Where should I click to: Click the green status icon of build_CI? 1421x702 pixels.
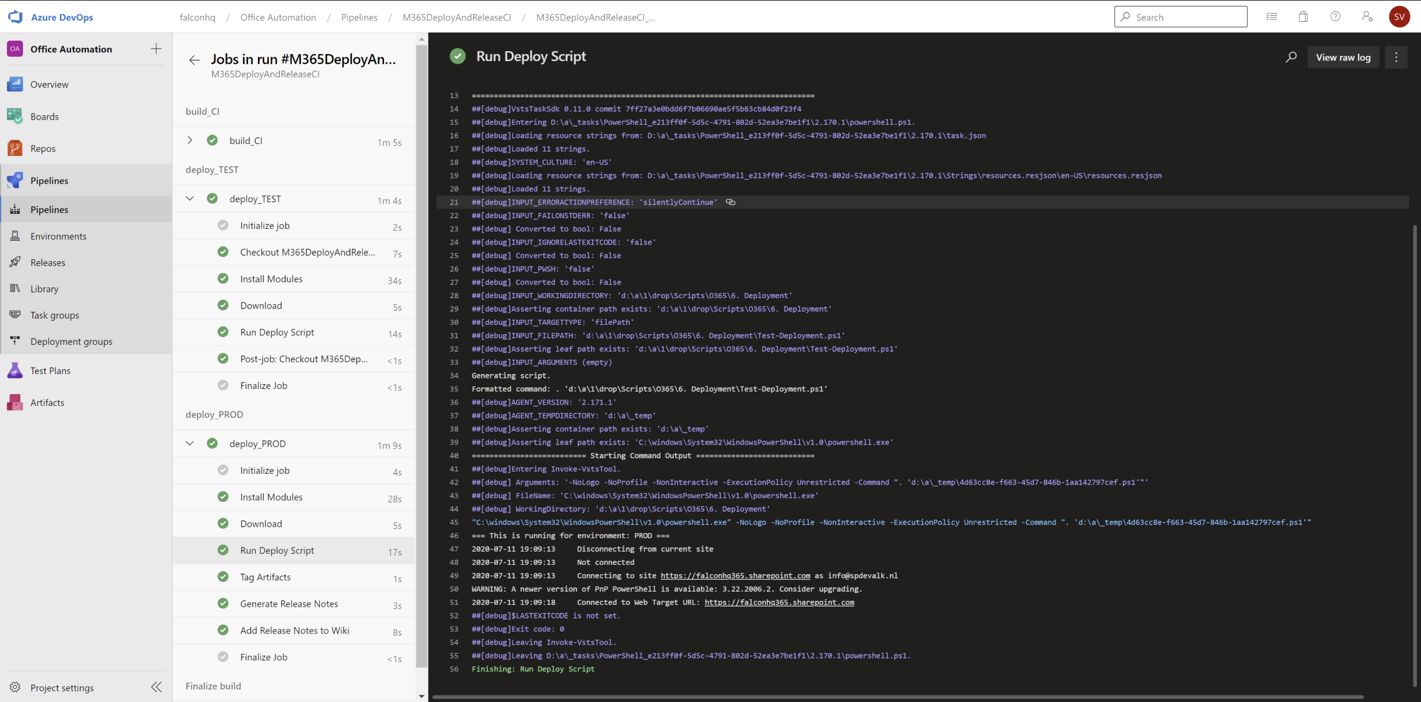(213, 140)
